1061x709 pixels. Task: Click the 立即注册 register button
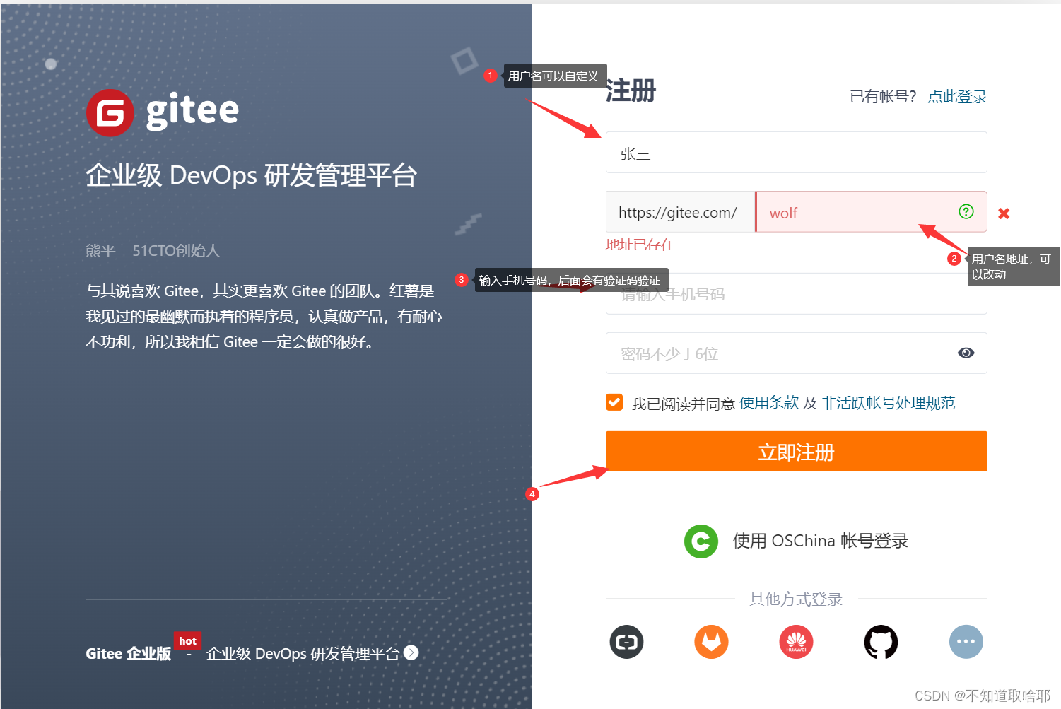(796, 452)
